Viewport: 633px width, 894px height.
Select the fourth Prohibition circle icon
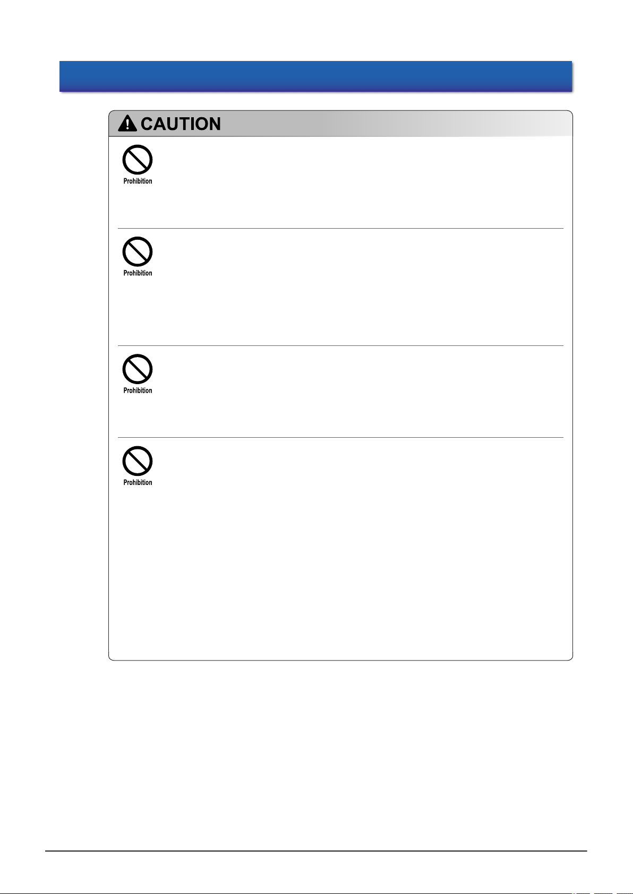click(138, 461)
